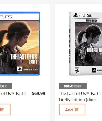Click PlayStation Studios logo on the blue-case cover

pyautogui.click(x=20, y=69)
